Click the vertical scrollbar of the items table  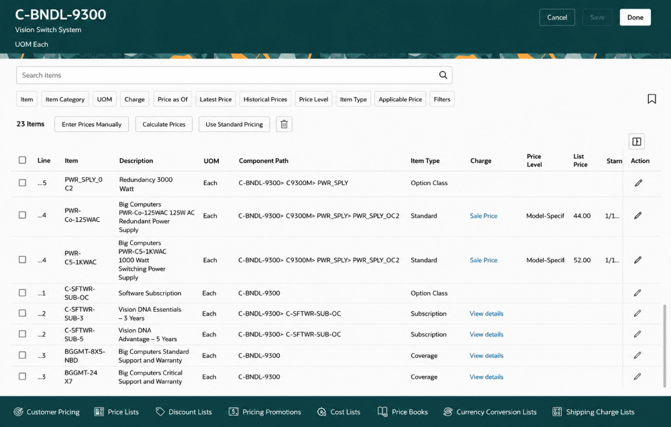pos(664,345)
